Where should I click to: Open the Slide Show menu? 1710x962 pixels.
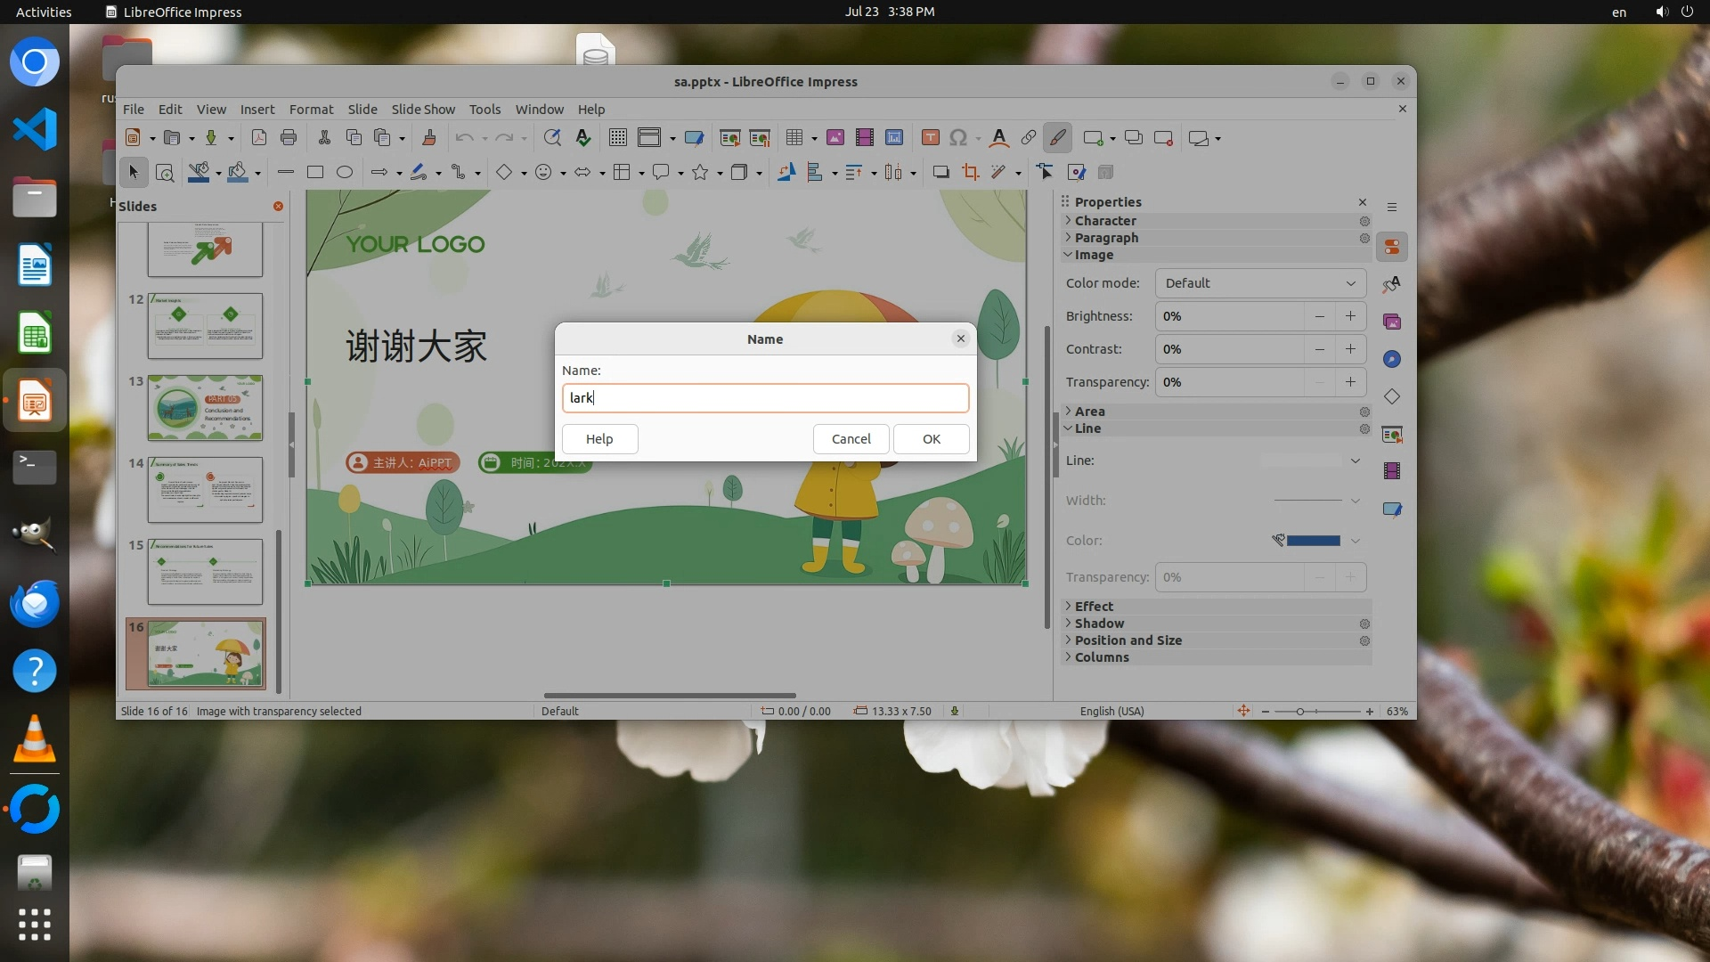tap(423, 110)
